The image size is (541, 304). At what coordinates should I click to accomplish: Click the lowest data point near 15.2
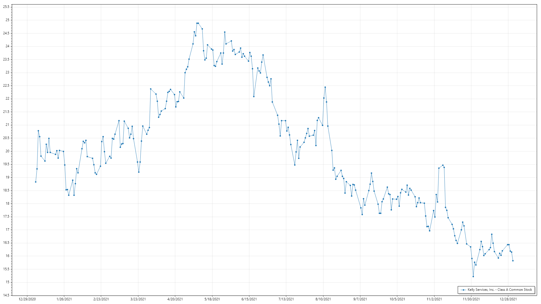[x=473, y=277]
